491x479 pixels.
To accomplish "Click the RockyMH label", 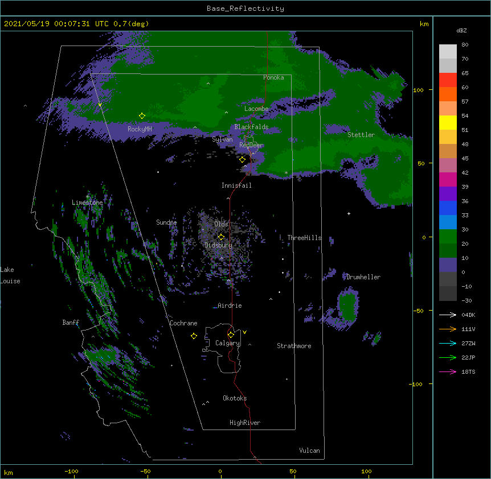I will pos(140,129).
